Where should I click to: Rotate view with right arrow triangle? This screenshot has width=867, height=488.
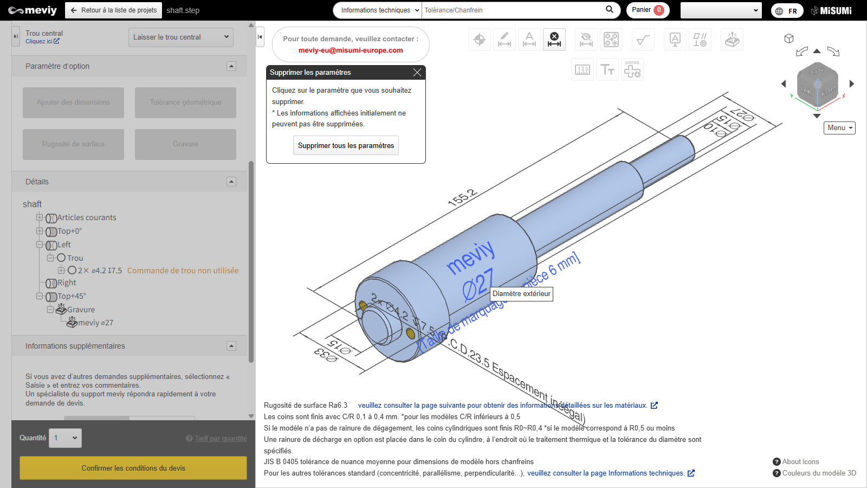[x=852, y=84]
